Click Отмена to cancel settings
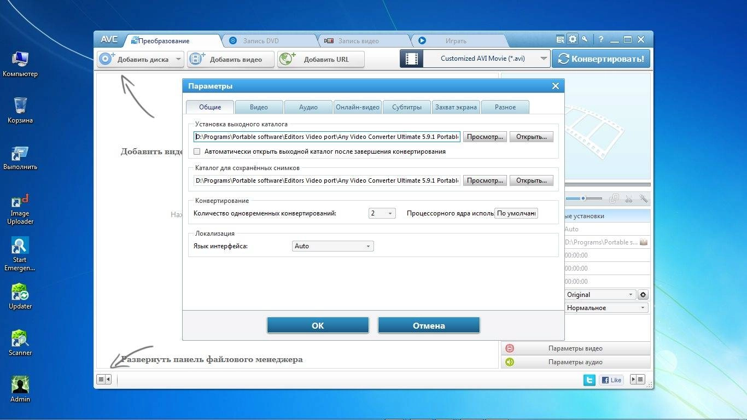747x420 pixels. tap(429, 325)
